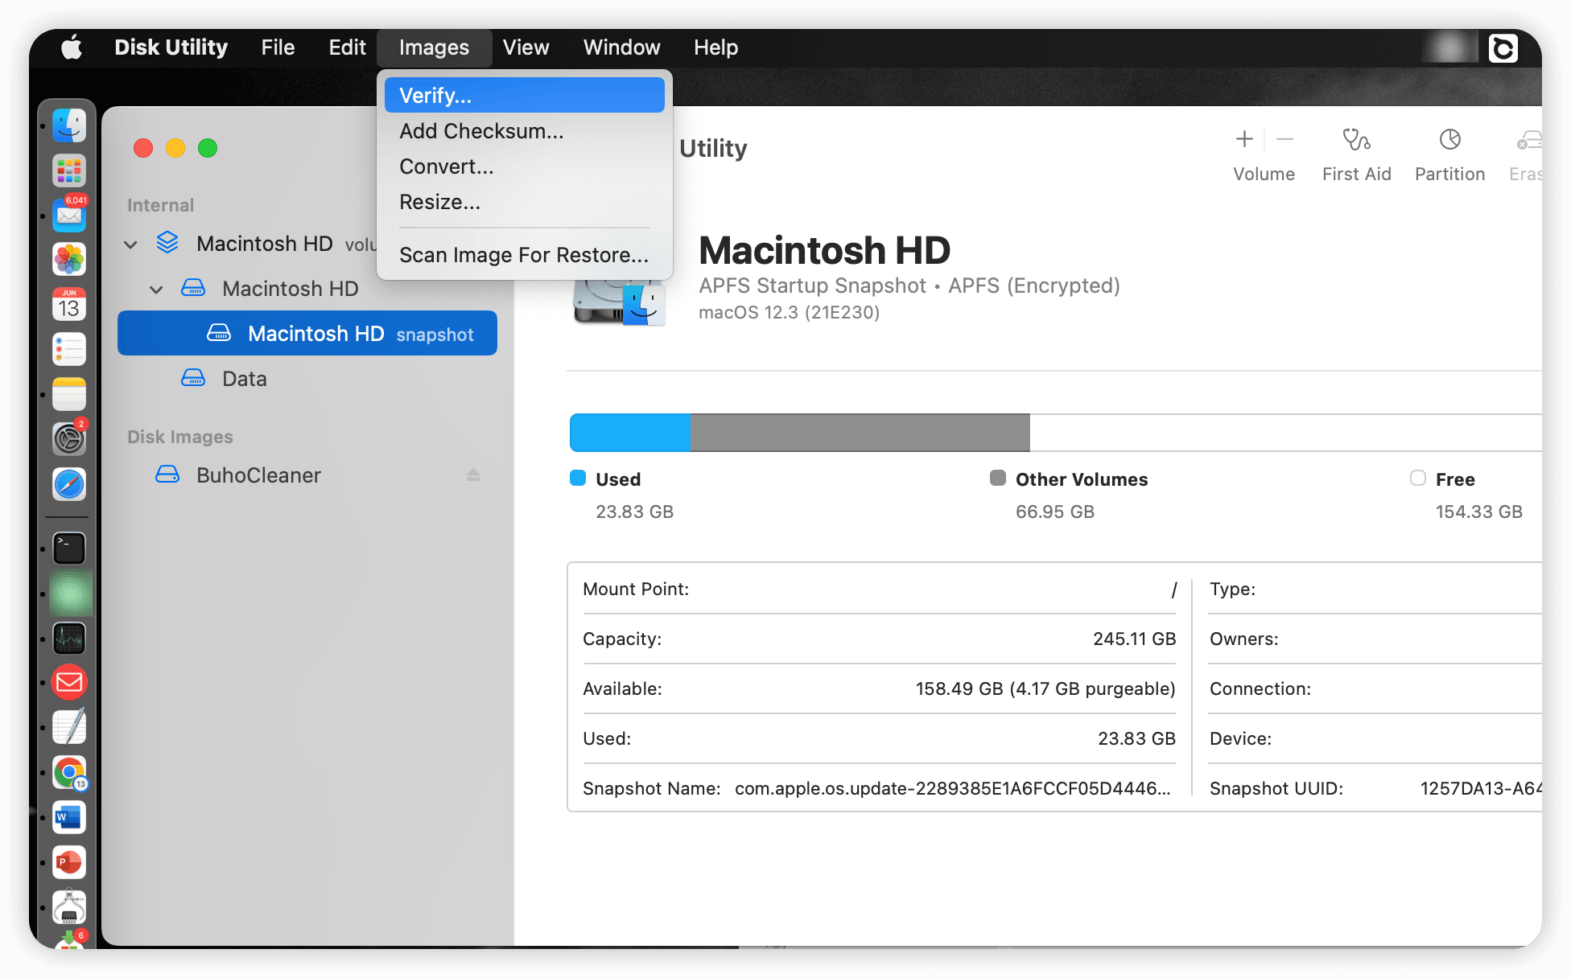
Task: Open the File menu
Action: tap(278, 47)
